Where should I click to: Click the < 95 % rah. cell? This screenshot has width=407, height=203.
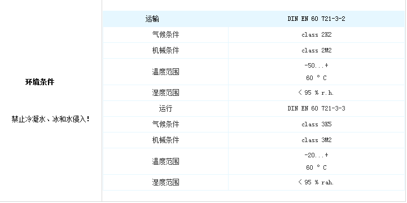316,182
